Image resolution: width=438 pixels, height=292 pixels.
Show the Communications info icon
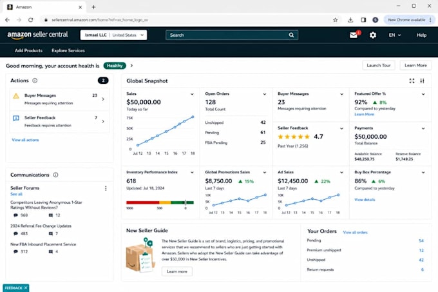click(x=55, y=175)
